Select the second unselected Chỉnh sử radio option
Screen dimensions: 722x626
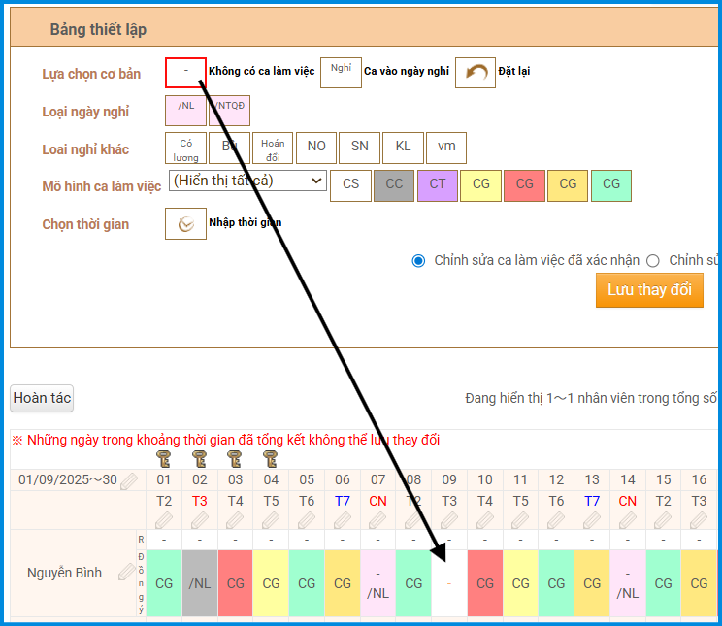coord(653,260)
